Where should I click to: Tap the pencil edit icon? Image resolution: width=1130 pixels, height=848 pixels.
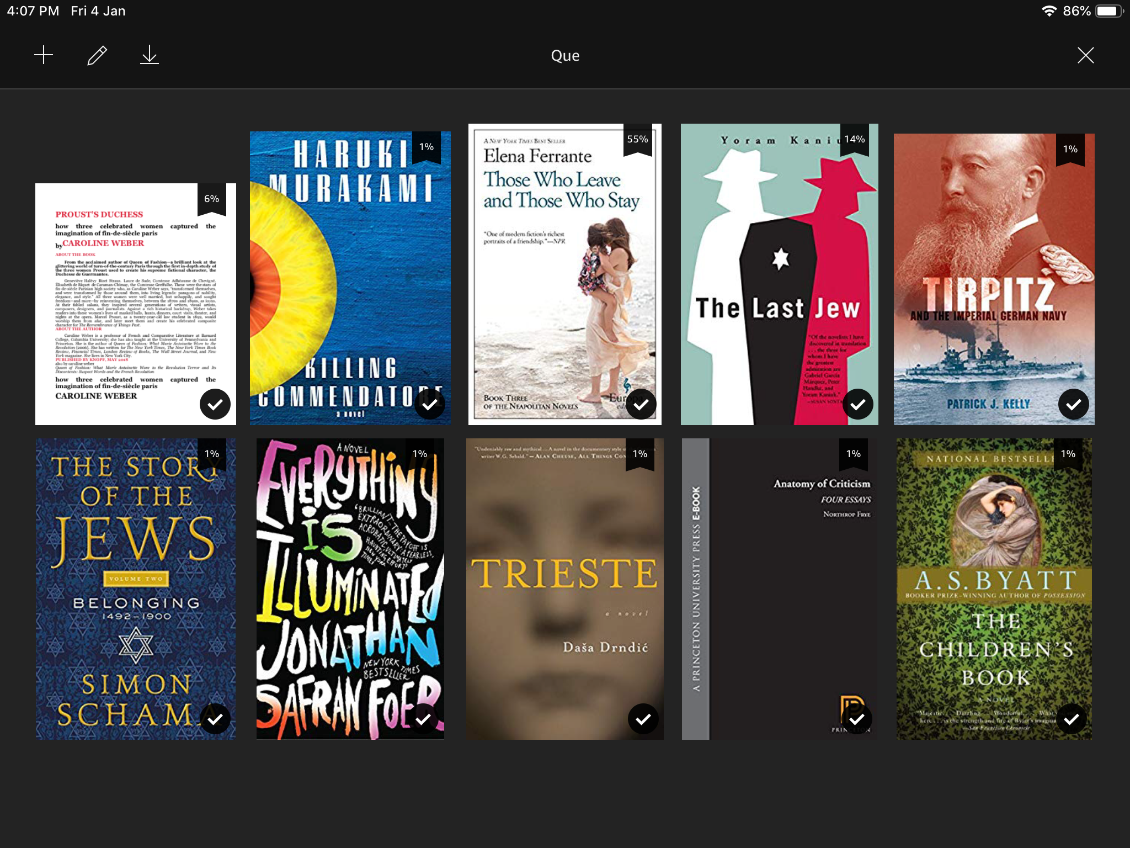[97, 55]
